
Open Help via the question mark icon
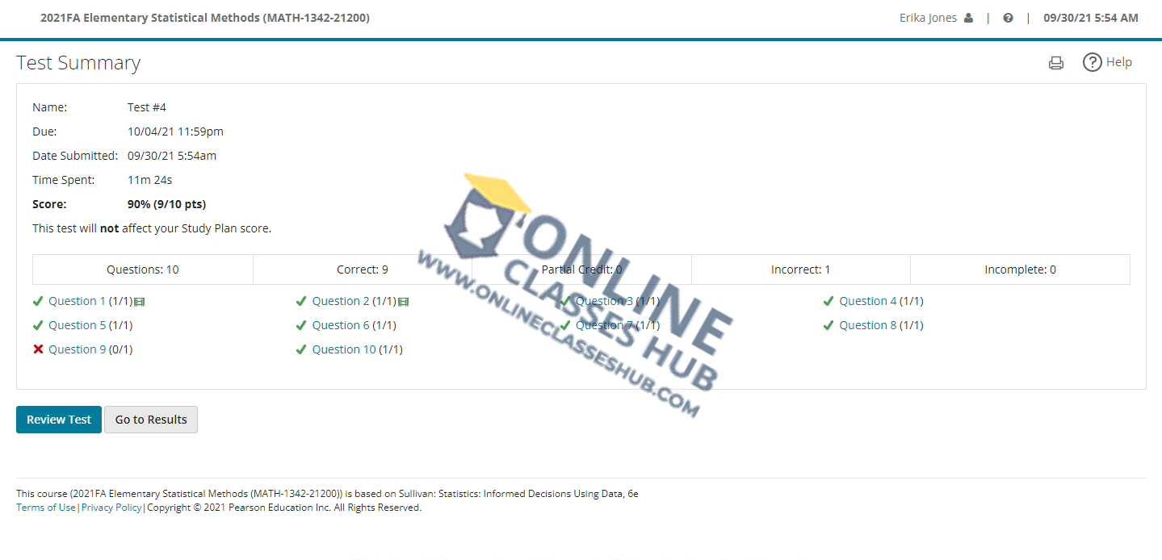[1092, 62]
